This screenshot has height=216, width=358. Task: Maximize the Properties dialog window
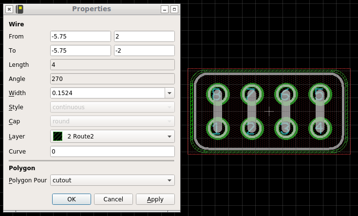coord(174,9)
